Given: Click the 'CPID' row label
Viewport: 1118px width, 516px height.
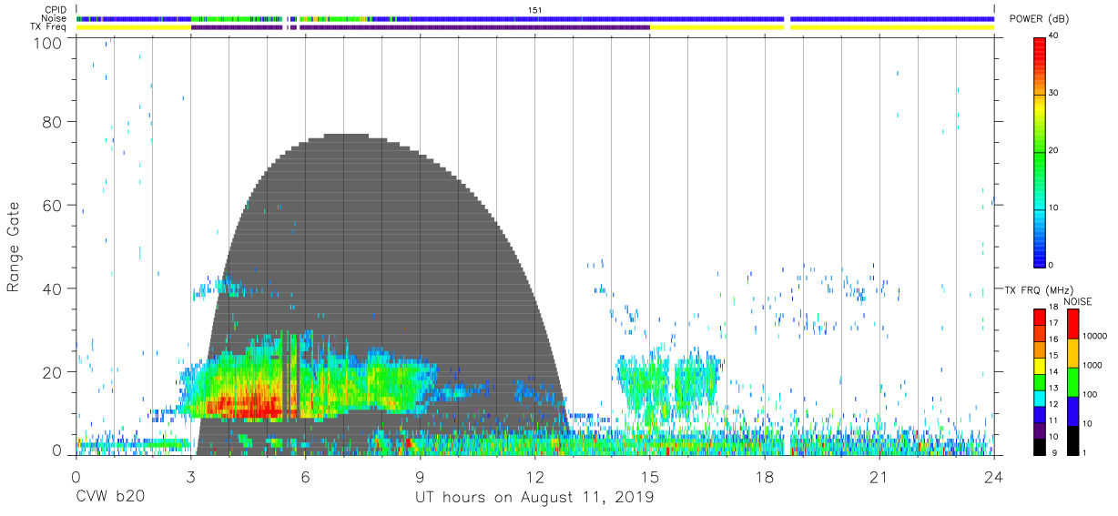Looking at the screenshot, I should [55, 9].
